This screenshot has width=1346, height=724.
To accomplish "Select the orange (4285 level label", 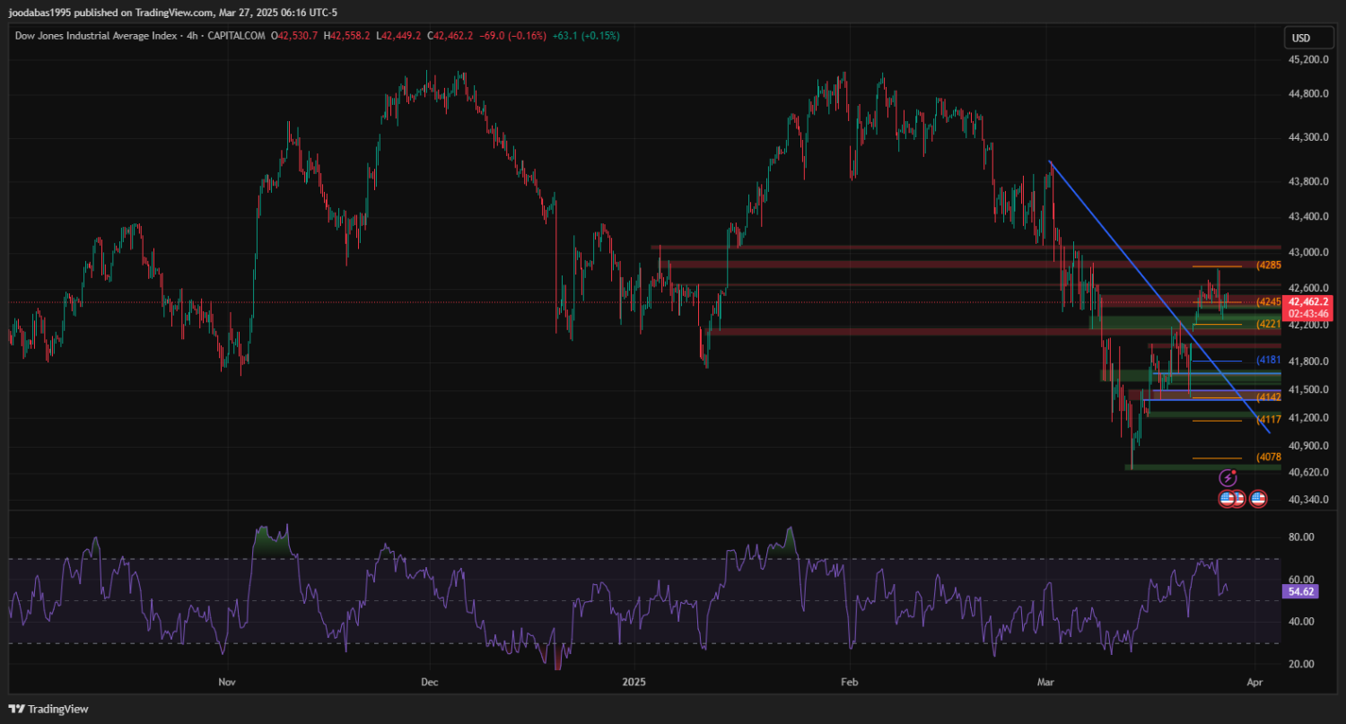I will pyautogui.click(x=1269, y=266).
